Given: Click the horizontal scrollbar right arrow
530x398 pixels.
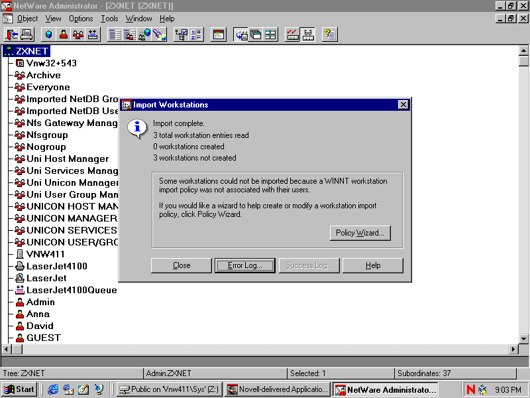Looking at the screenshot, I should [513, 349].
